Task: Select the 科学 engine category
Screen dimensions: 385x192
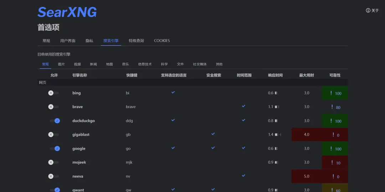Action: pos(164,64)
